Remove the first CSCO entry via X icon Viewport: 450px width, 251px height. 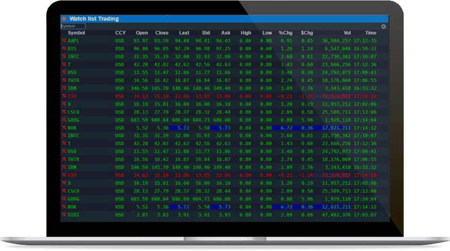(x=64, y=112)
